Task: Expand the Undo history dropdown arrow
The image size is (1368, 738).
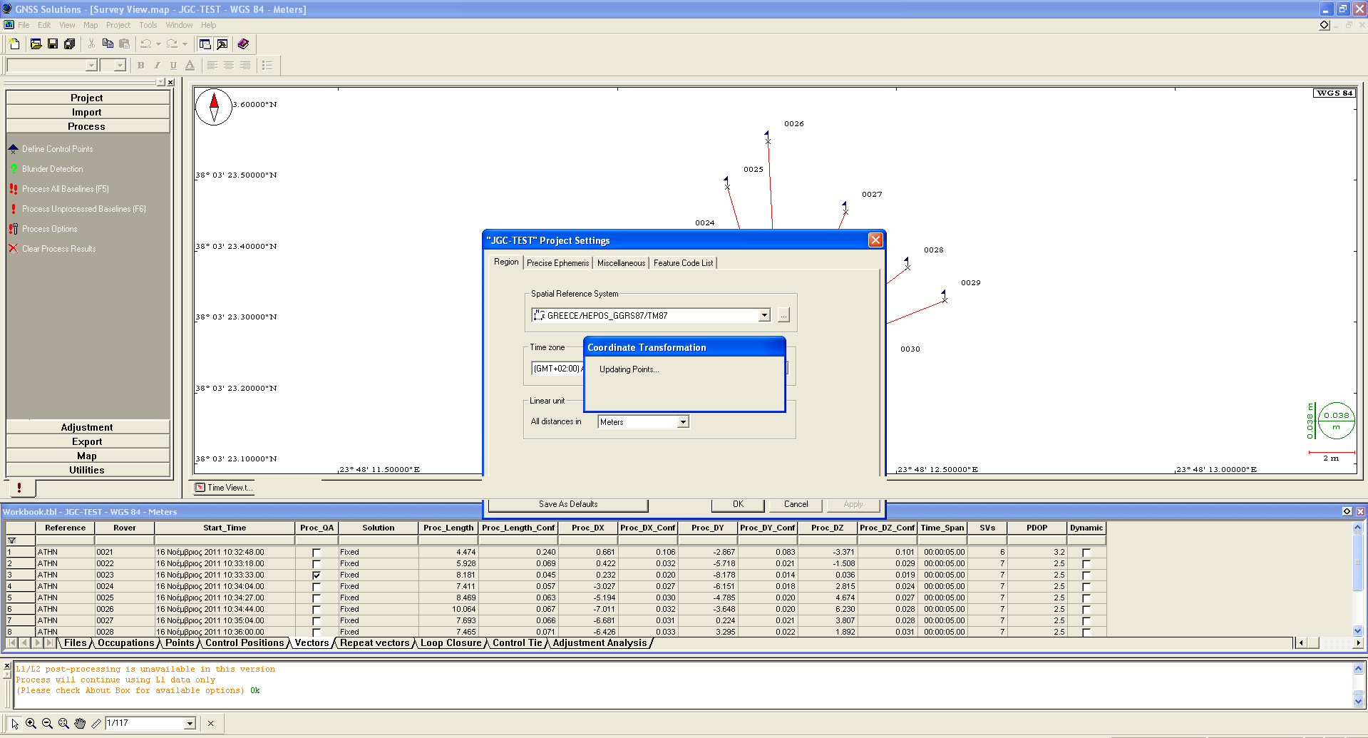Action: click(158, 44)
